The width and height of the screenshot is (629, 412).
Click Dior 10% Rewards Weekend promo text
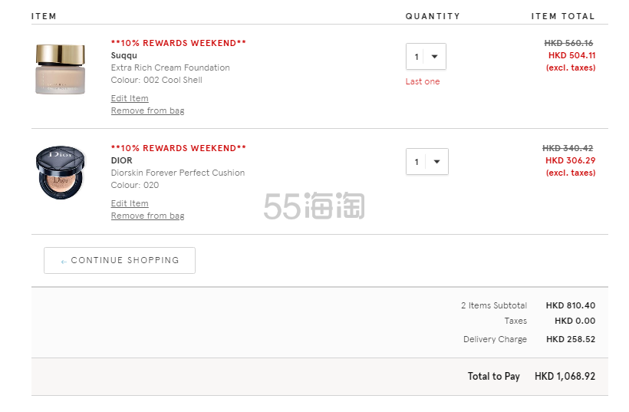179,148
